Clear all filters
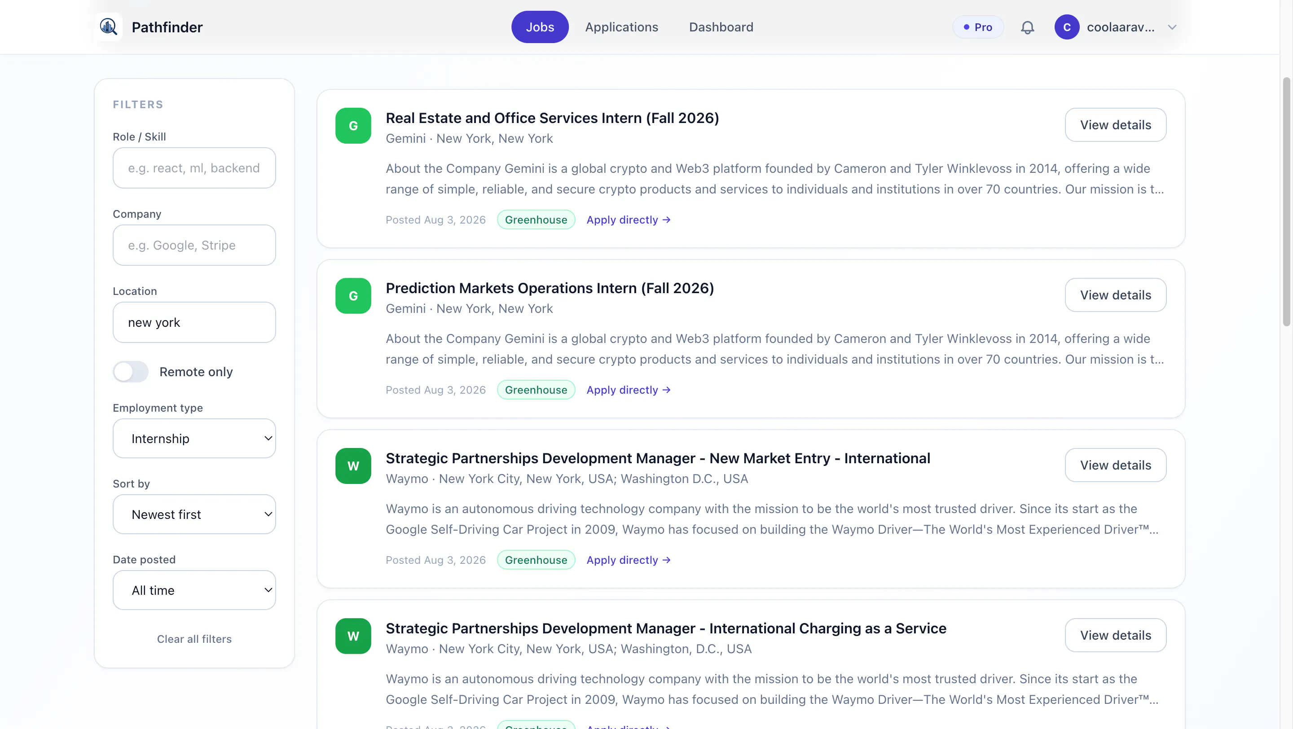Image resolution: width=1293 pixels, height=729 pixels. (194, 639)
